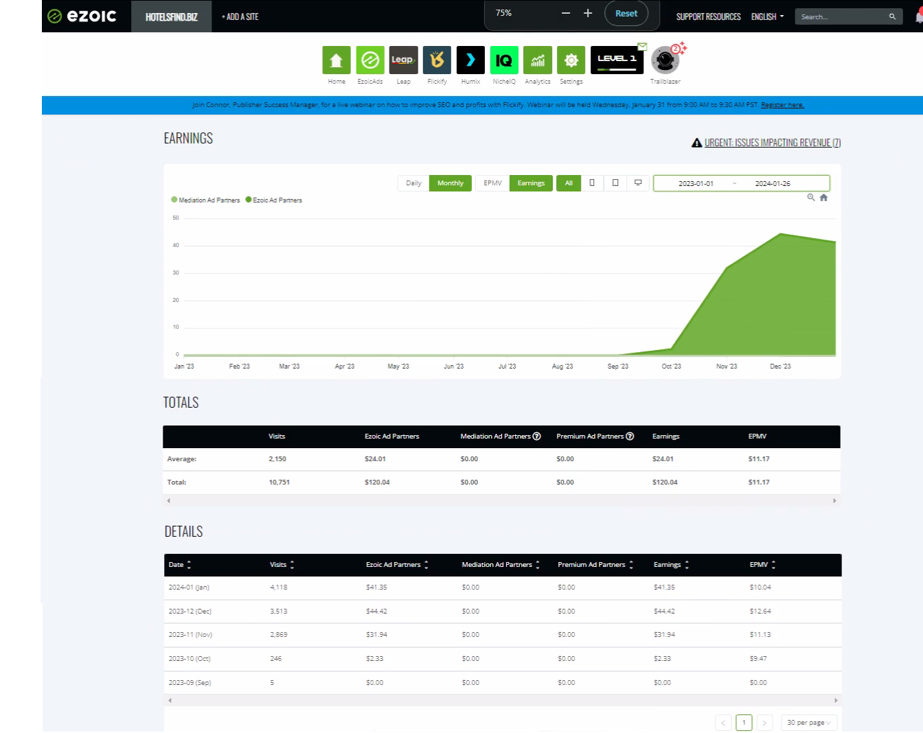Viewport: 923px width, 733px height.
Task: Click the chart zoom magnifier icon
Action: [x=811, y=198]
